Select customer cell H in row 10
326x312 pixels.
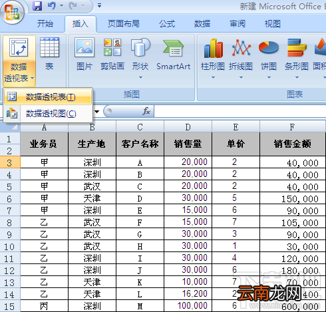click(140, 246)
